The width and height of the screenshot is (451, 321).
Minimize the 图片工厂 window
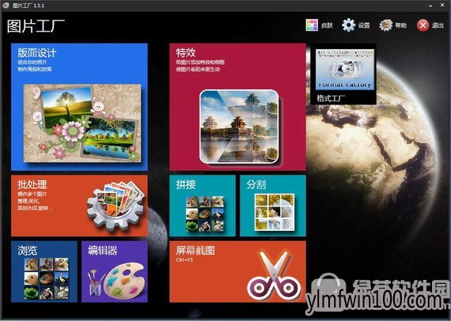pyautogui.click(x=430, y=6)
